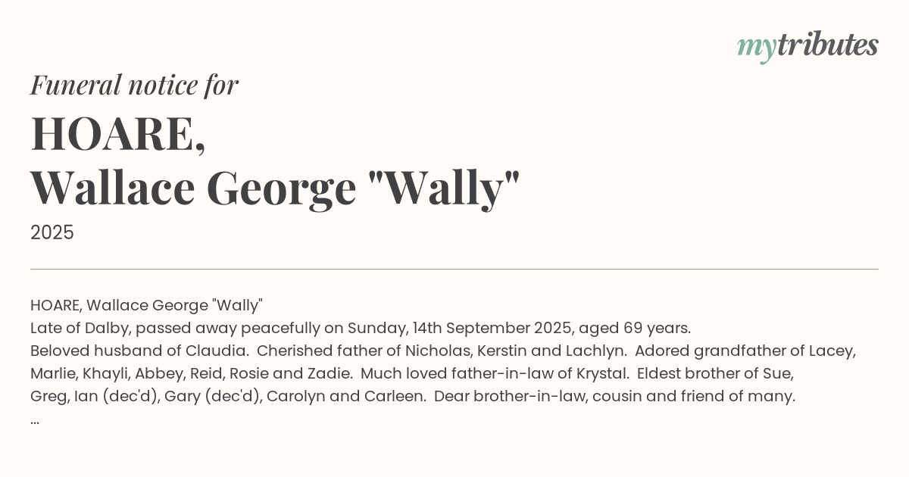The width and height of the screenshot is (909, 477).
Task: Click the large "HOARE," surname heading
Action: click(118, 134)
